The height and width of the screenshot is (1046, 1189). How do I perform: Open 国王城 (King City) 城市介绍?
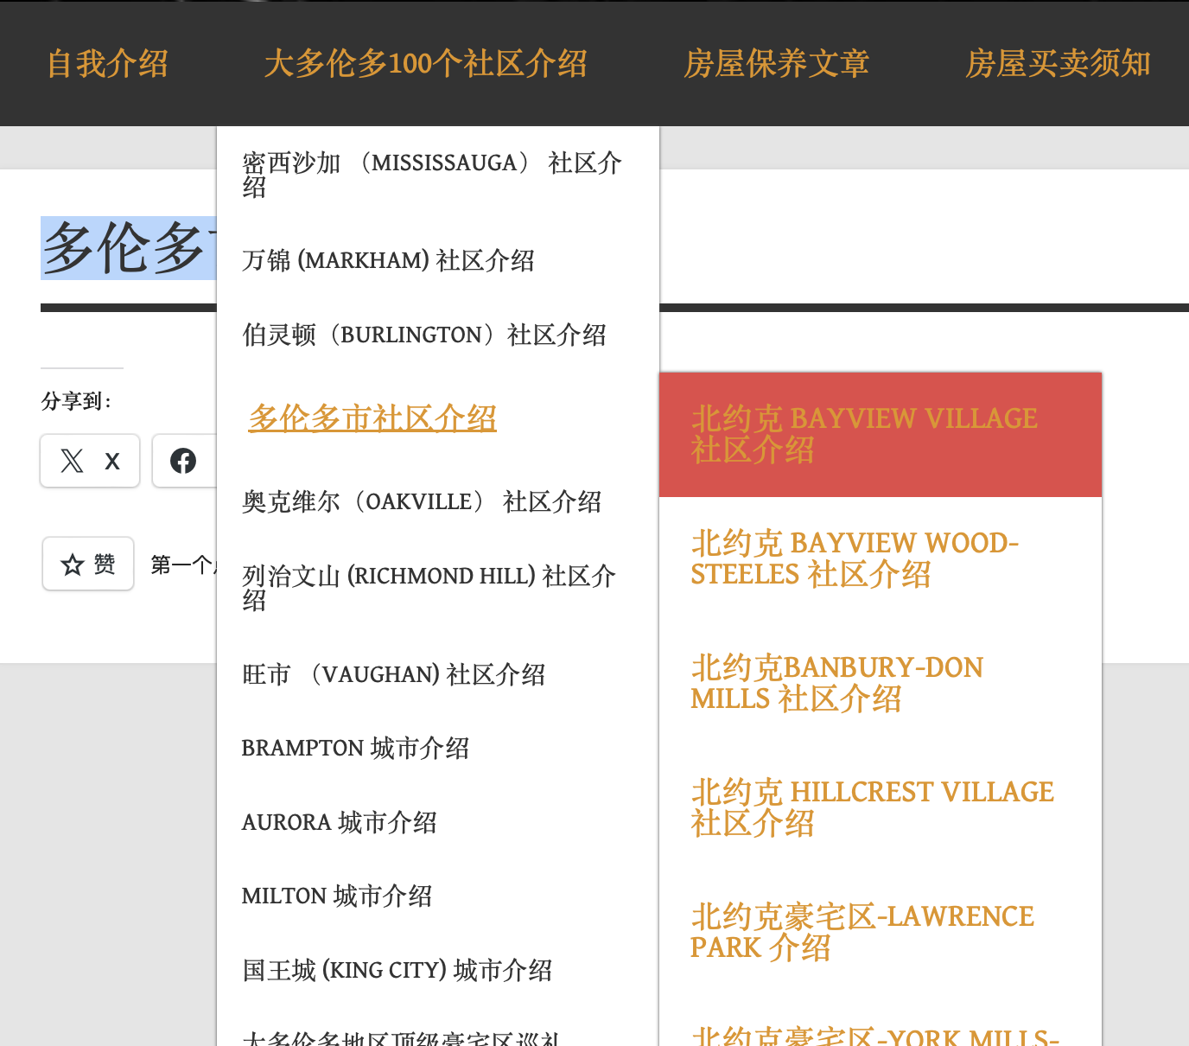(397, 970)
